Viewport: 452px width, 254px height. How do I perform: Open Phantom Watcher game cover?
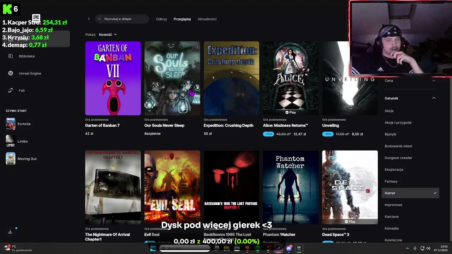click(291, 187)
